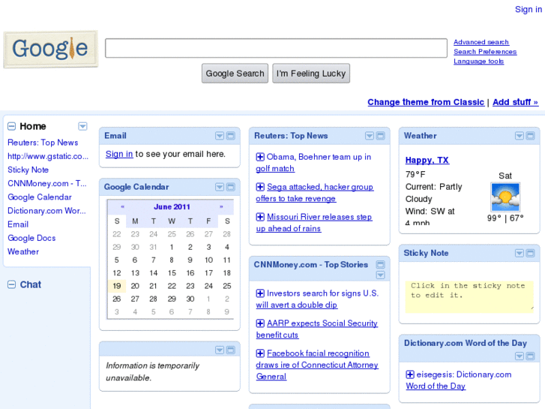Open the Email gadget dropdown menu
Viewport: 545px width, 409px height.
coord(220,136)
